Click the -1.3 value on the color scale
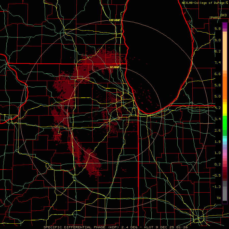 pyautogui.click(x=217, y=187)
